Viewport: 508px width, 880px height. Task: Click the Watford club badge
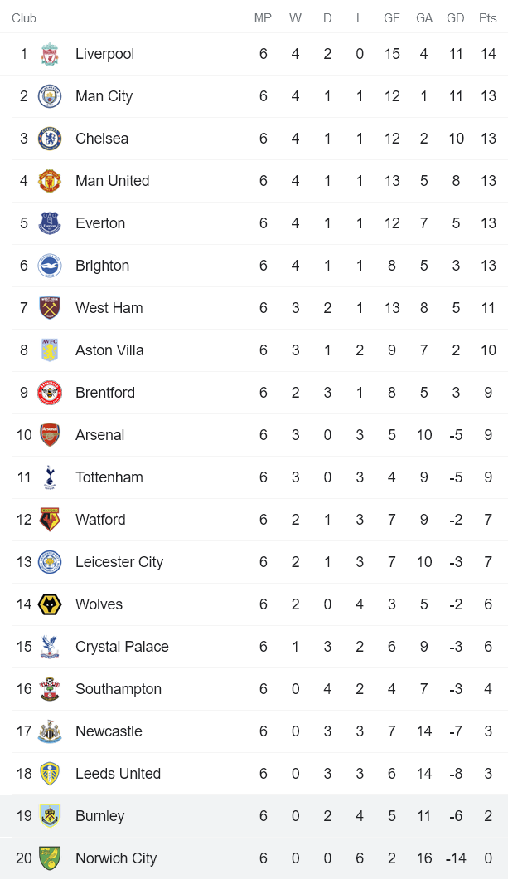point(50,520)
